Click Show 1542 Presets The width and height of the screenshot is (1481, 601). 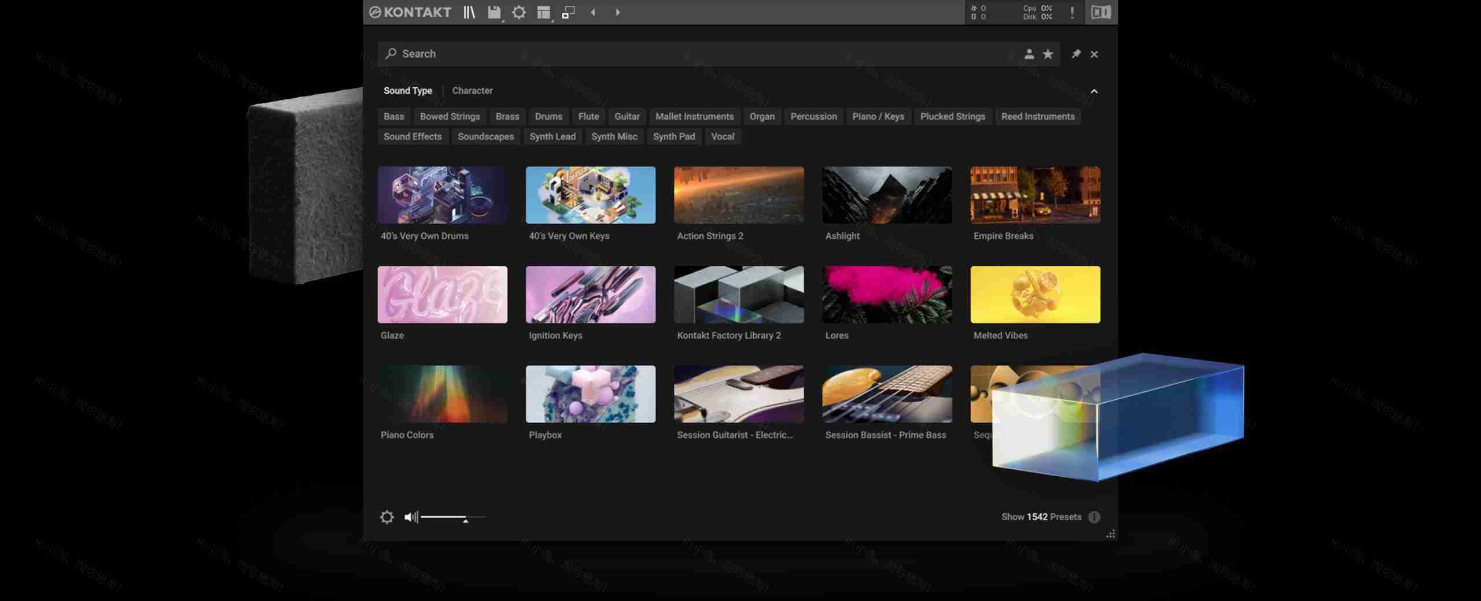1041,517
